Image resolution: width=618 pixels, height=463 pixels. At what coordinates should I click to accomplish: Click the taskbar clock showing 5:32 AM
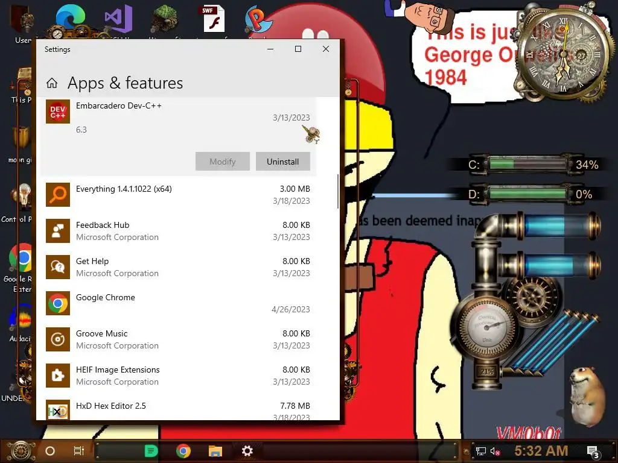[x=541, y=451]
